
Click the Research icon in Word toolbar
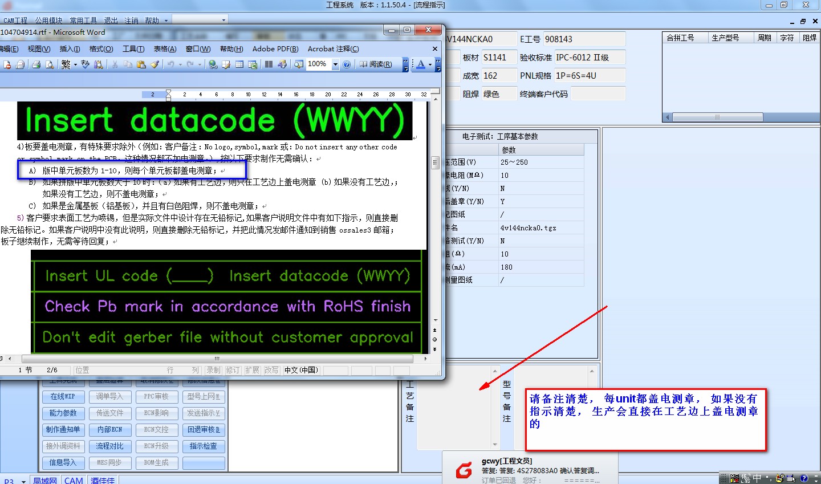pyautogui.click(x=98, y=64)
